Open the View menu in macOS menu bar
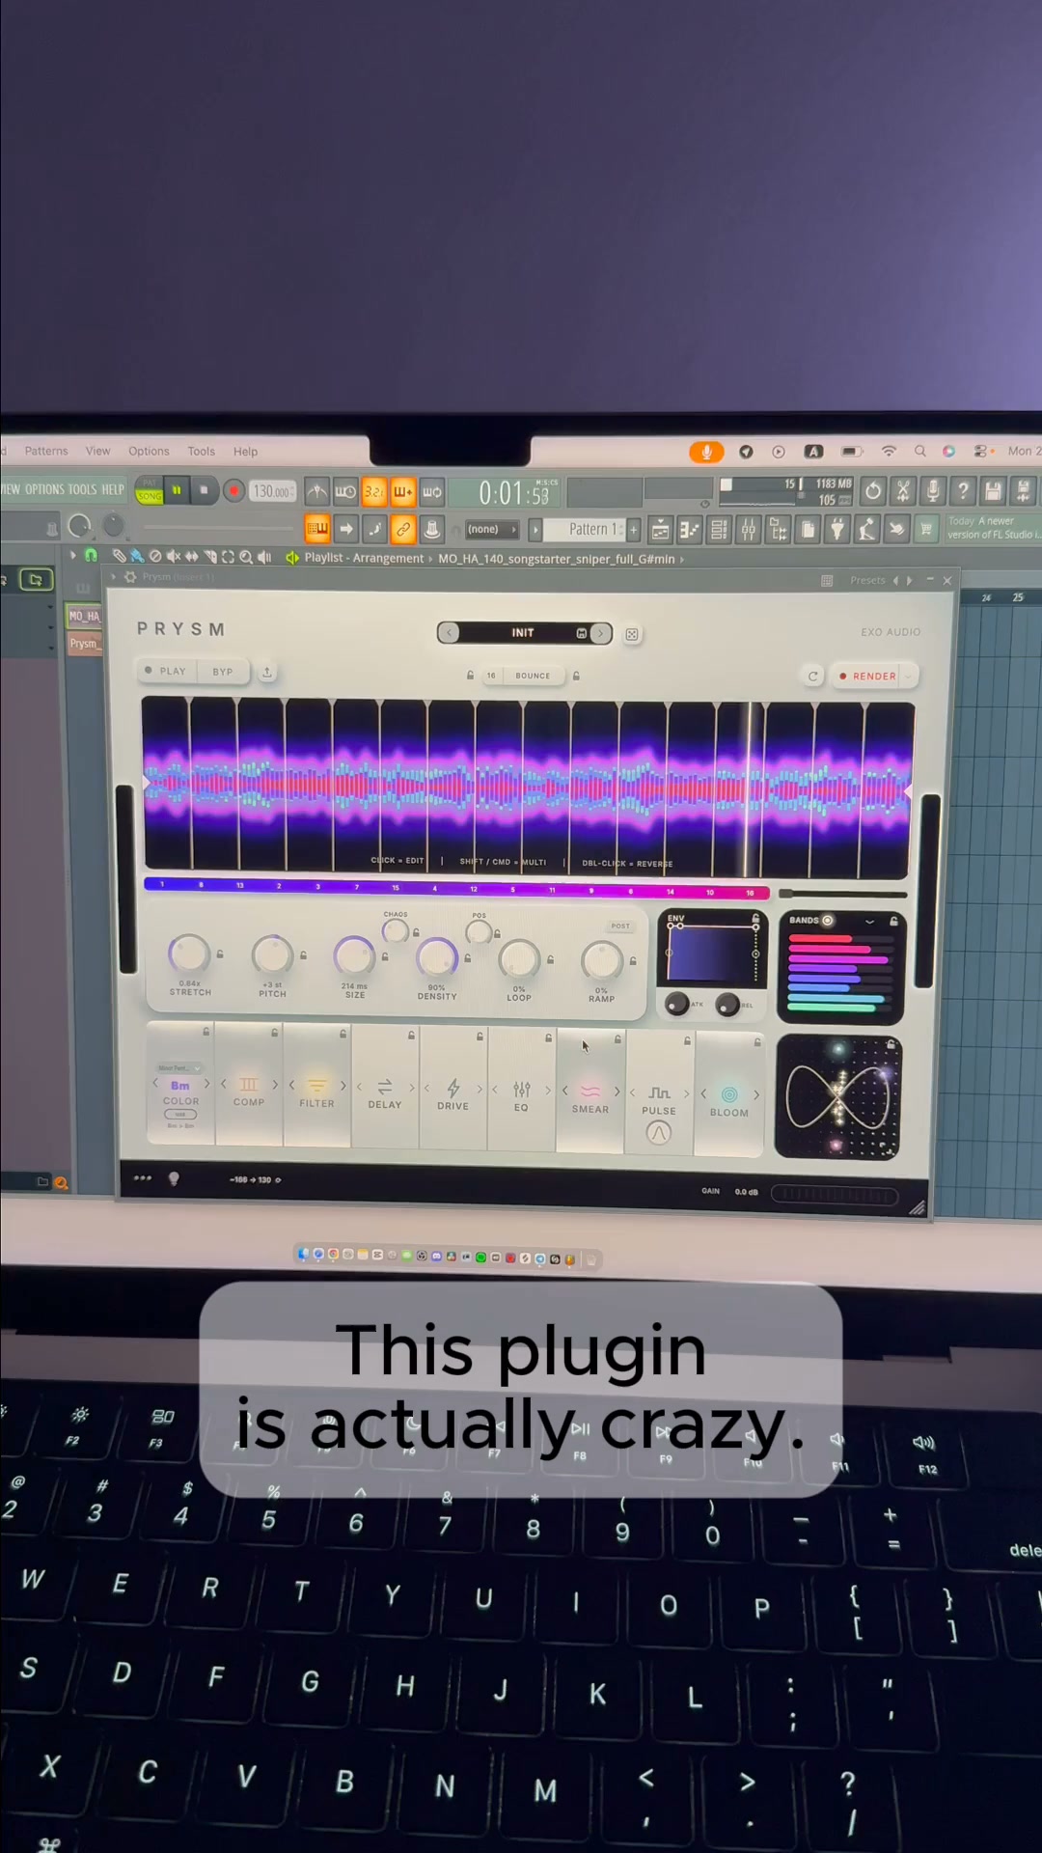 (97, 451)
